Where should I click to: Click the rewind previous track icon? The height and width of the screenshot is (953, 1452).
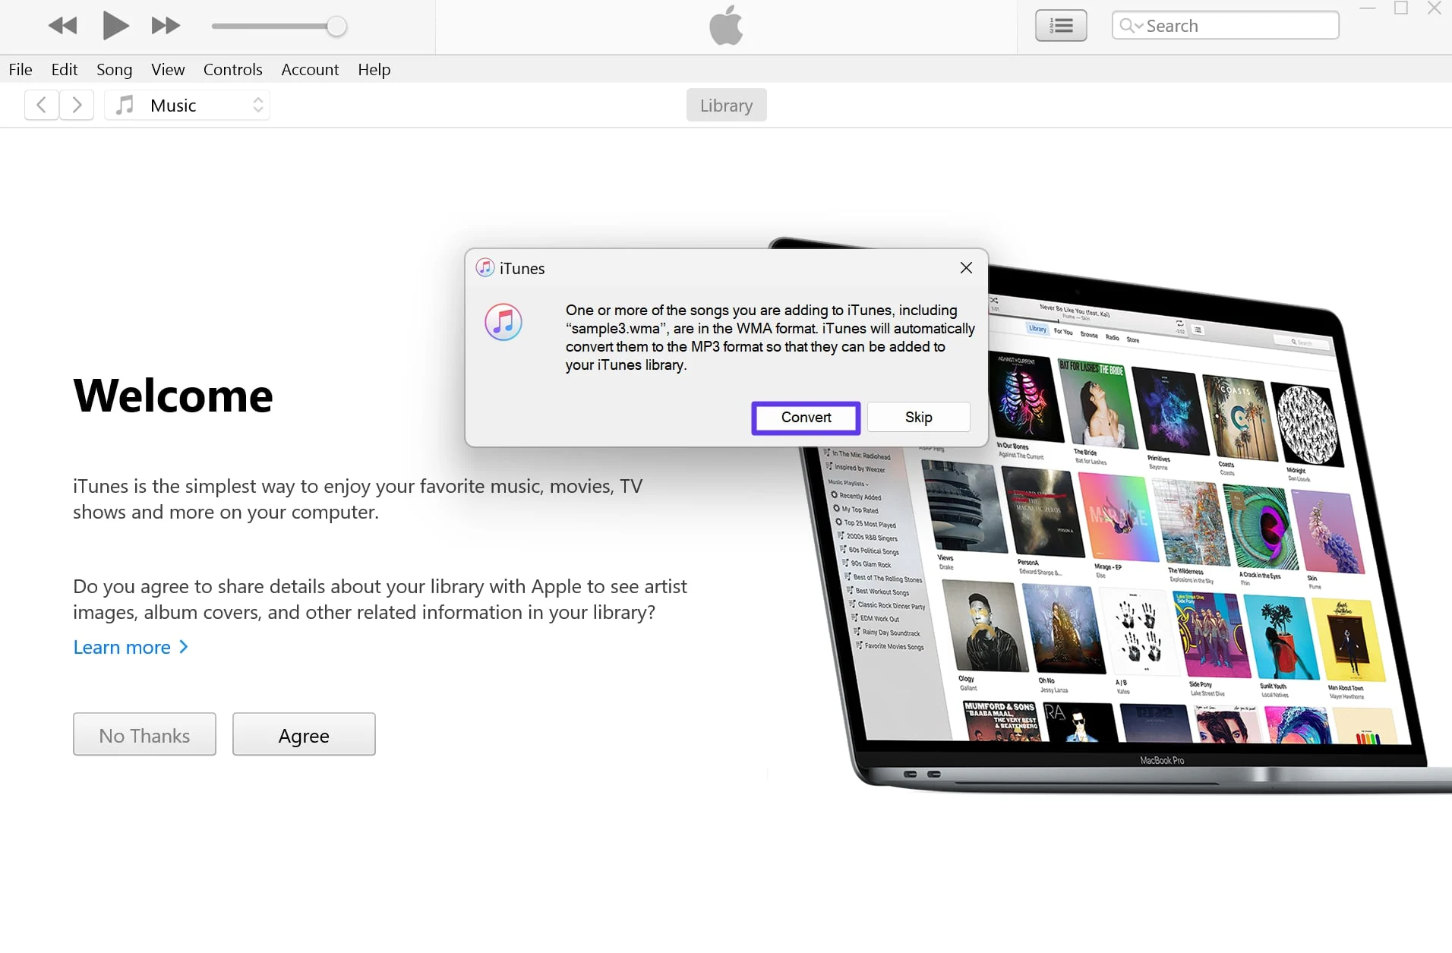pos(62,26)
